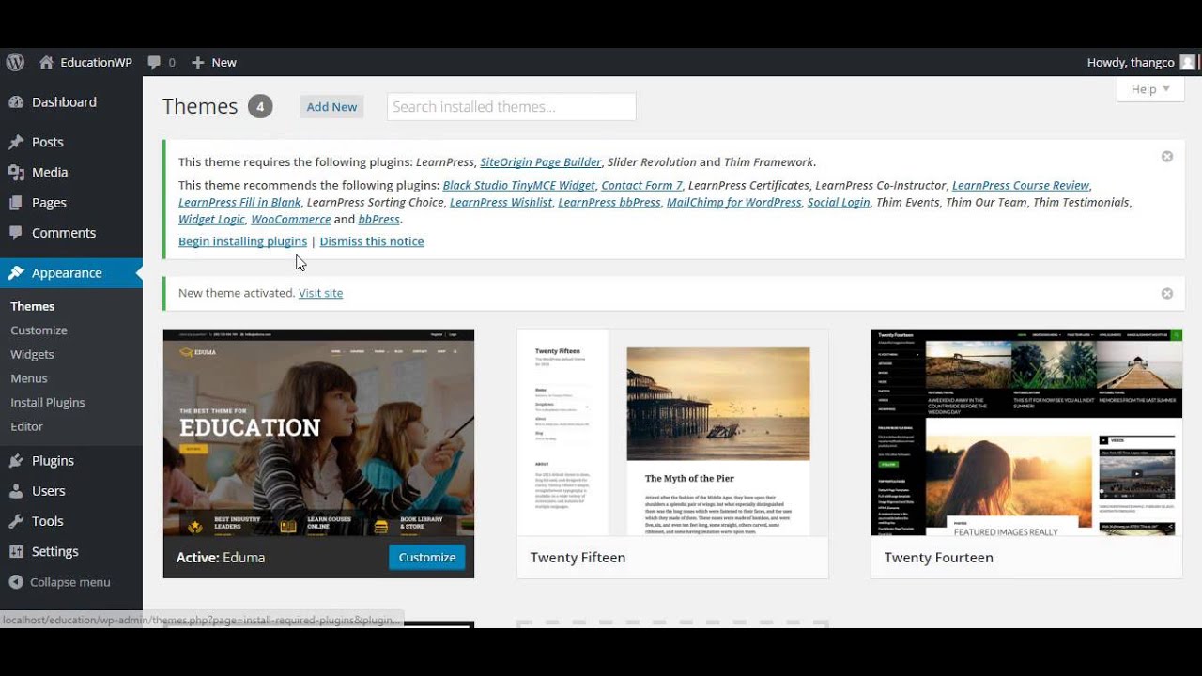
Task: Open the Black Studio TinyMCE Widget link
Action: (519, 186)
